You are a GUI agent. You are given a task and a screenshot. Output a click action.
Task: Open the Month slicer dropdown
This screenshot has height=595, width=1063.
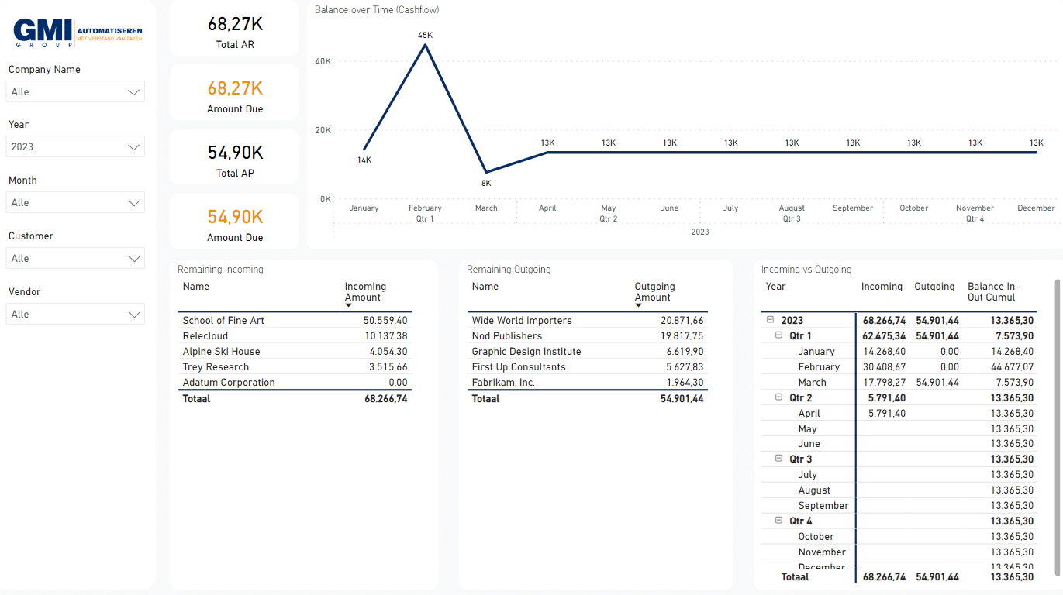[133, 202]
